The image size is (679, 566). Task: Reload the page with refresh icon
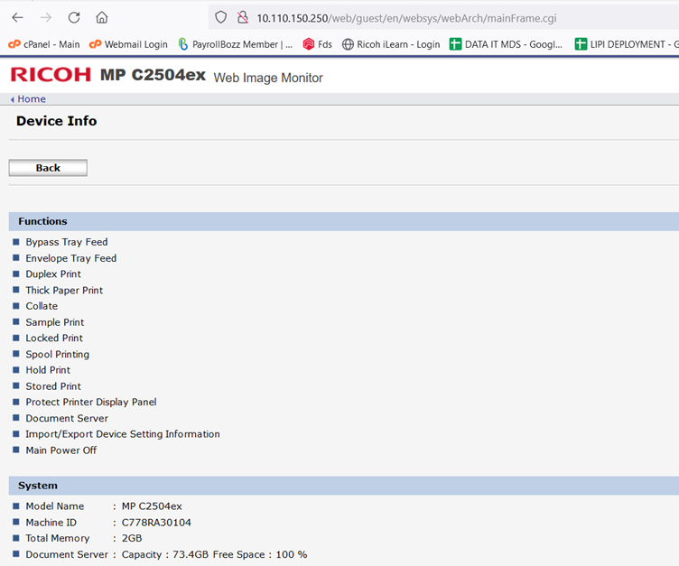click(x=74, y=18)
